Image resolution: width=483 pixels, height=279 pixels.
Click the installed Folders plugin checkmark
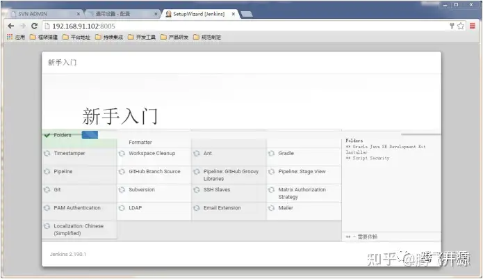tap(47, 135)
